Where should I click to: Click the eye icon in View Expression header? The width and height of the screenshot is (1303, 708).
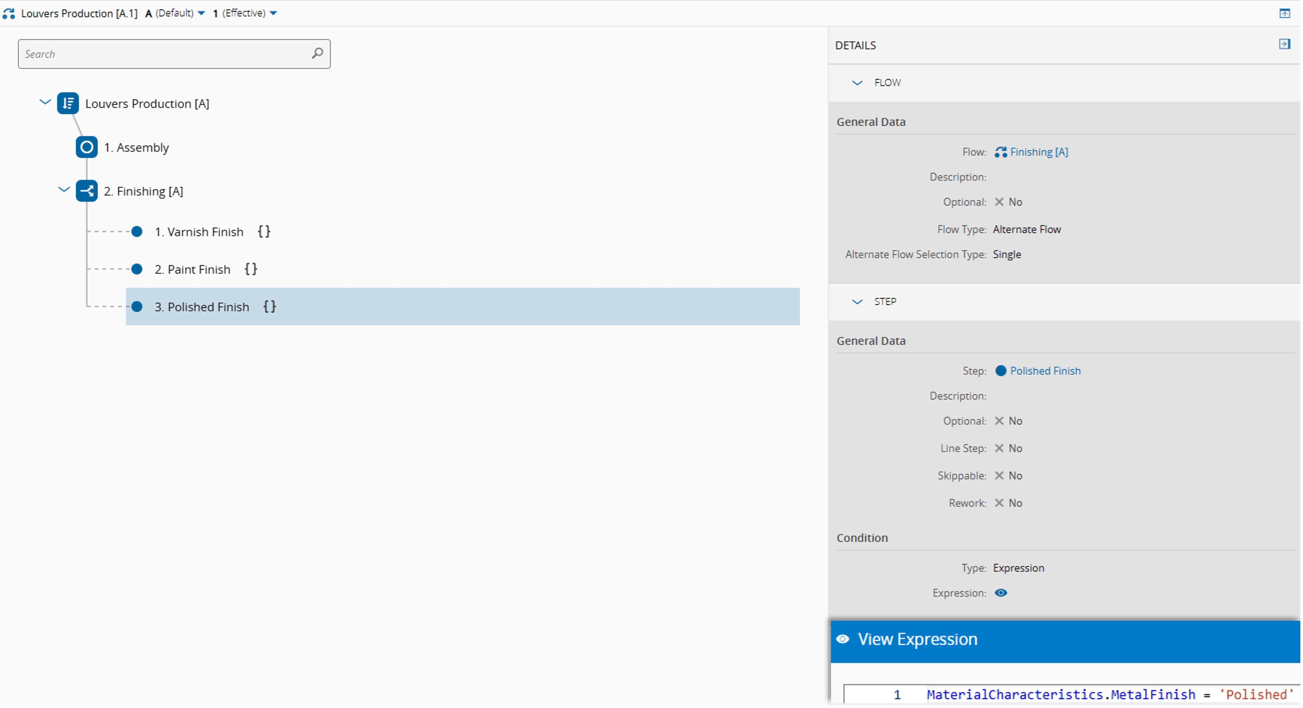[843, 639]
